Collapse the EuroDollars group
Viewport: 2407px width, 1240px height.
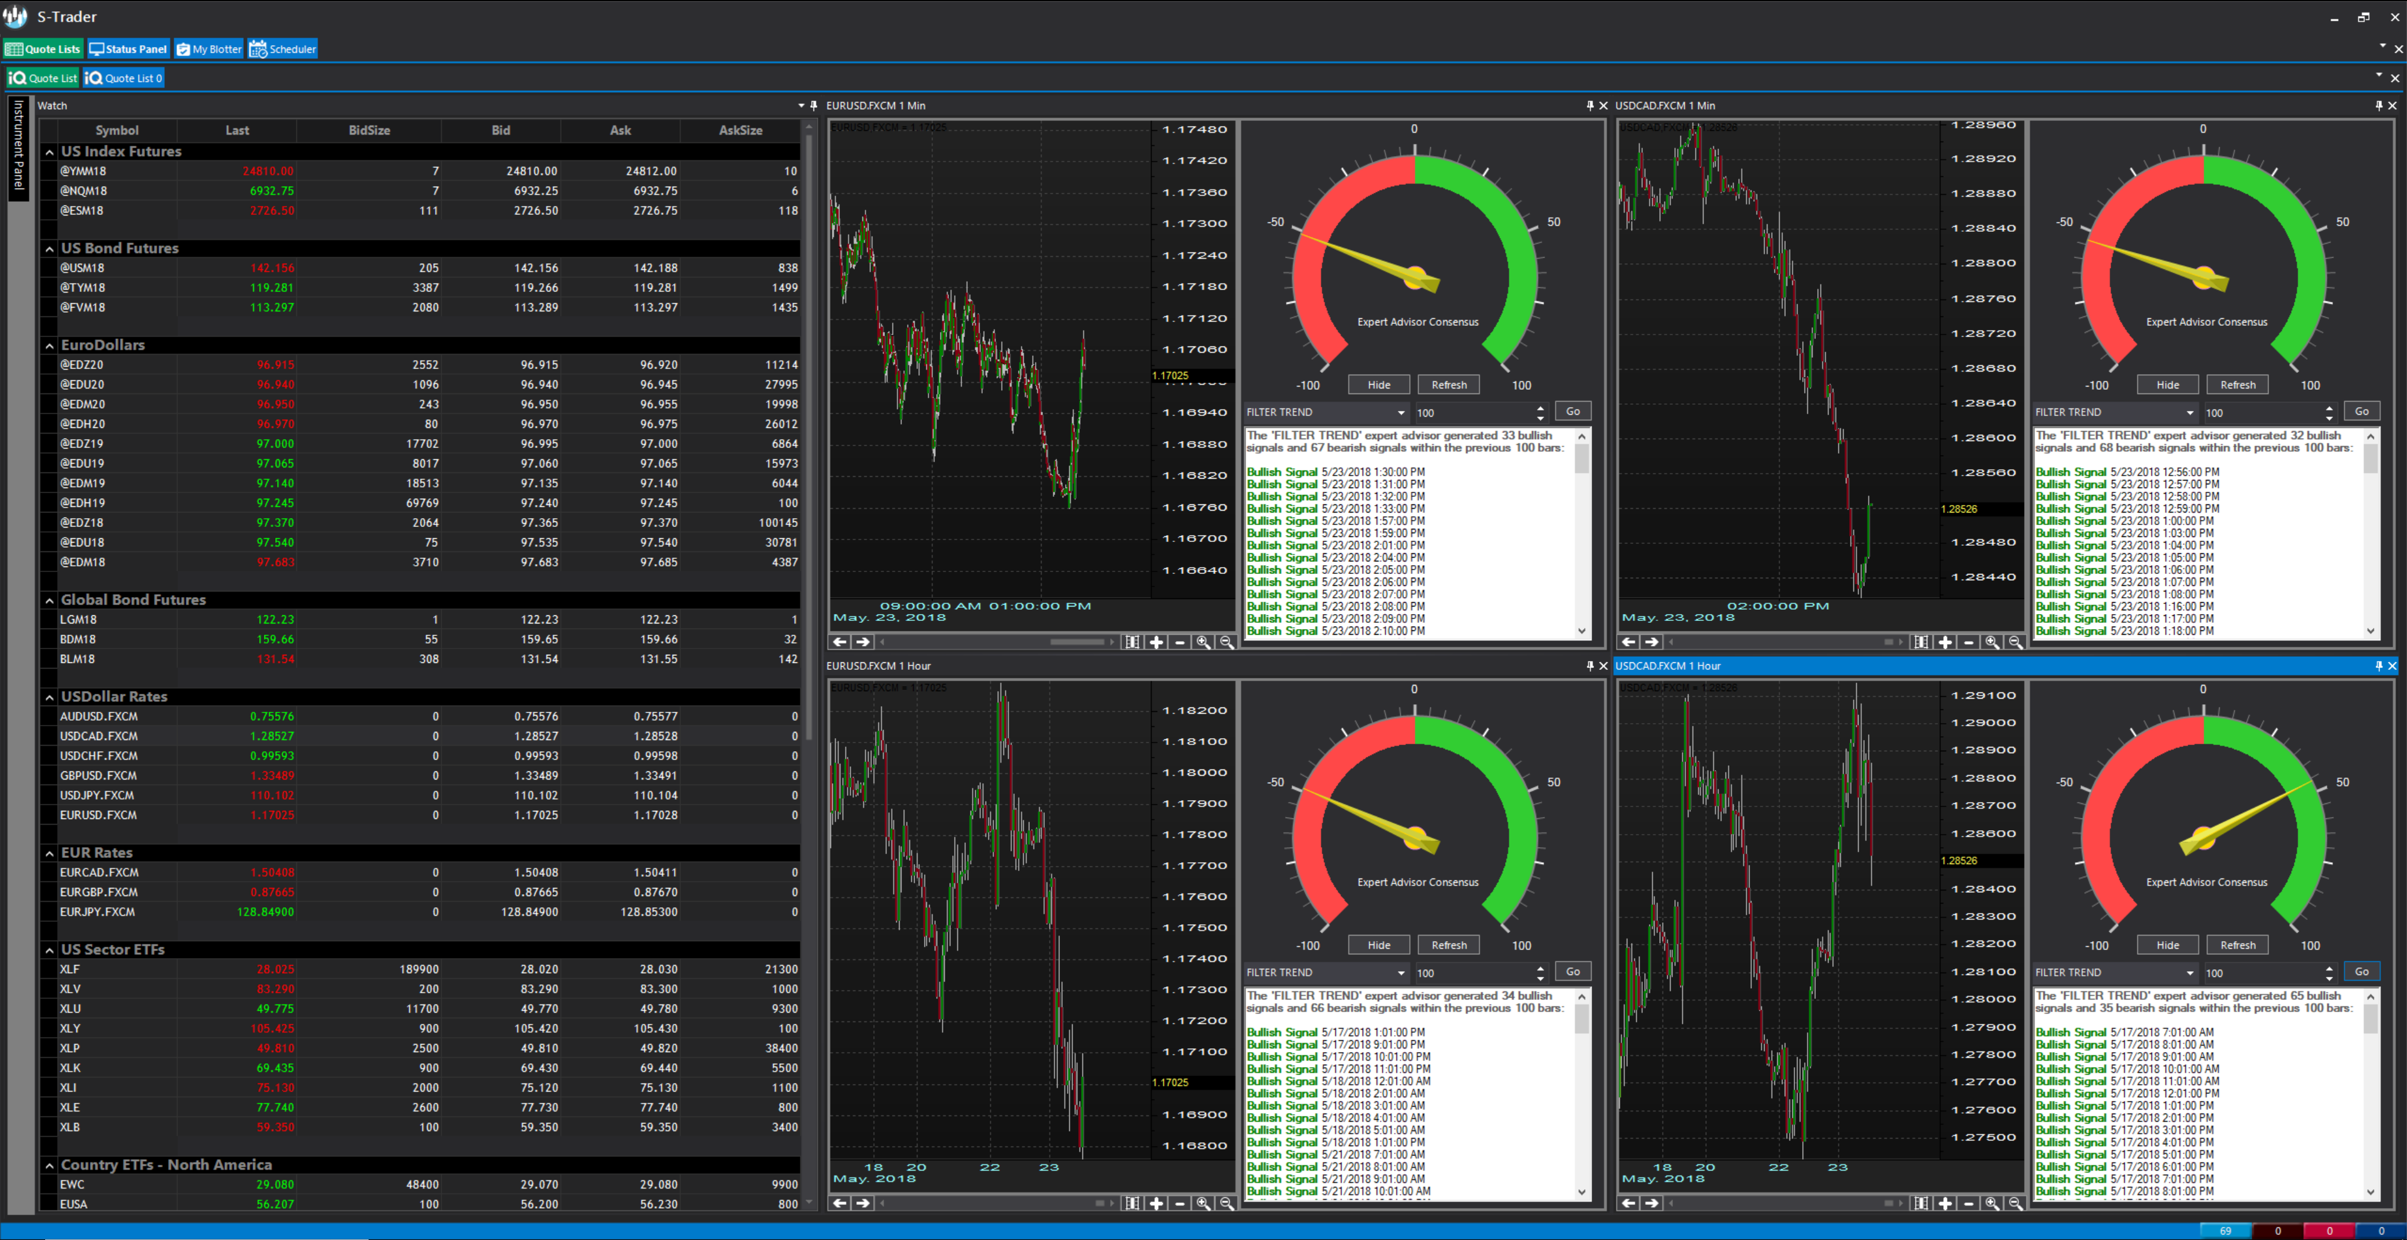click(x=50, y=345)
